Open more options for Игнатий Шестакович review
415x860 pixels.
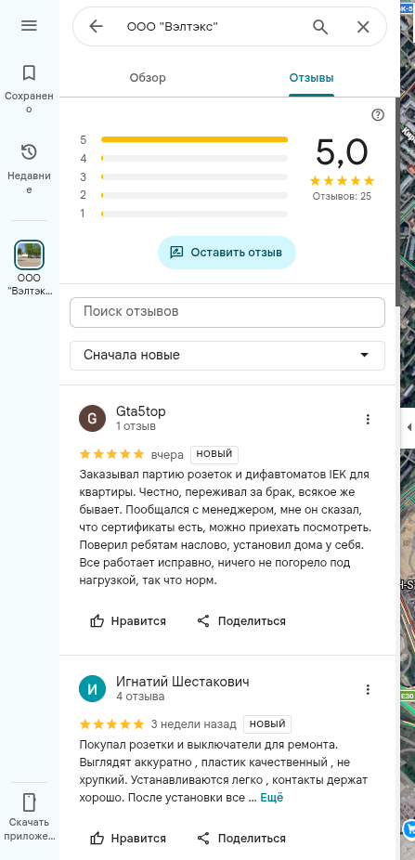click(x=368, y=689)
